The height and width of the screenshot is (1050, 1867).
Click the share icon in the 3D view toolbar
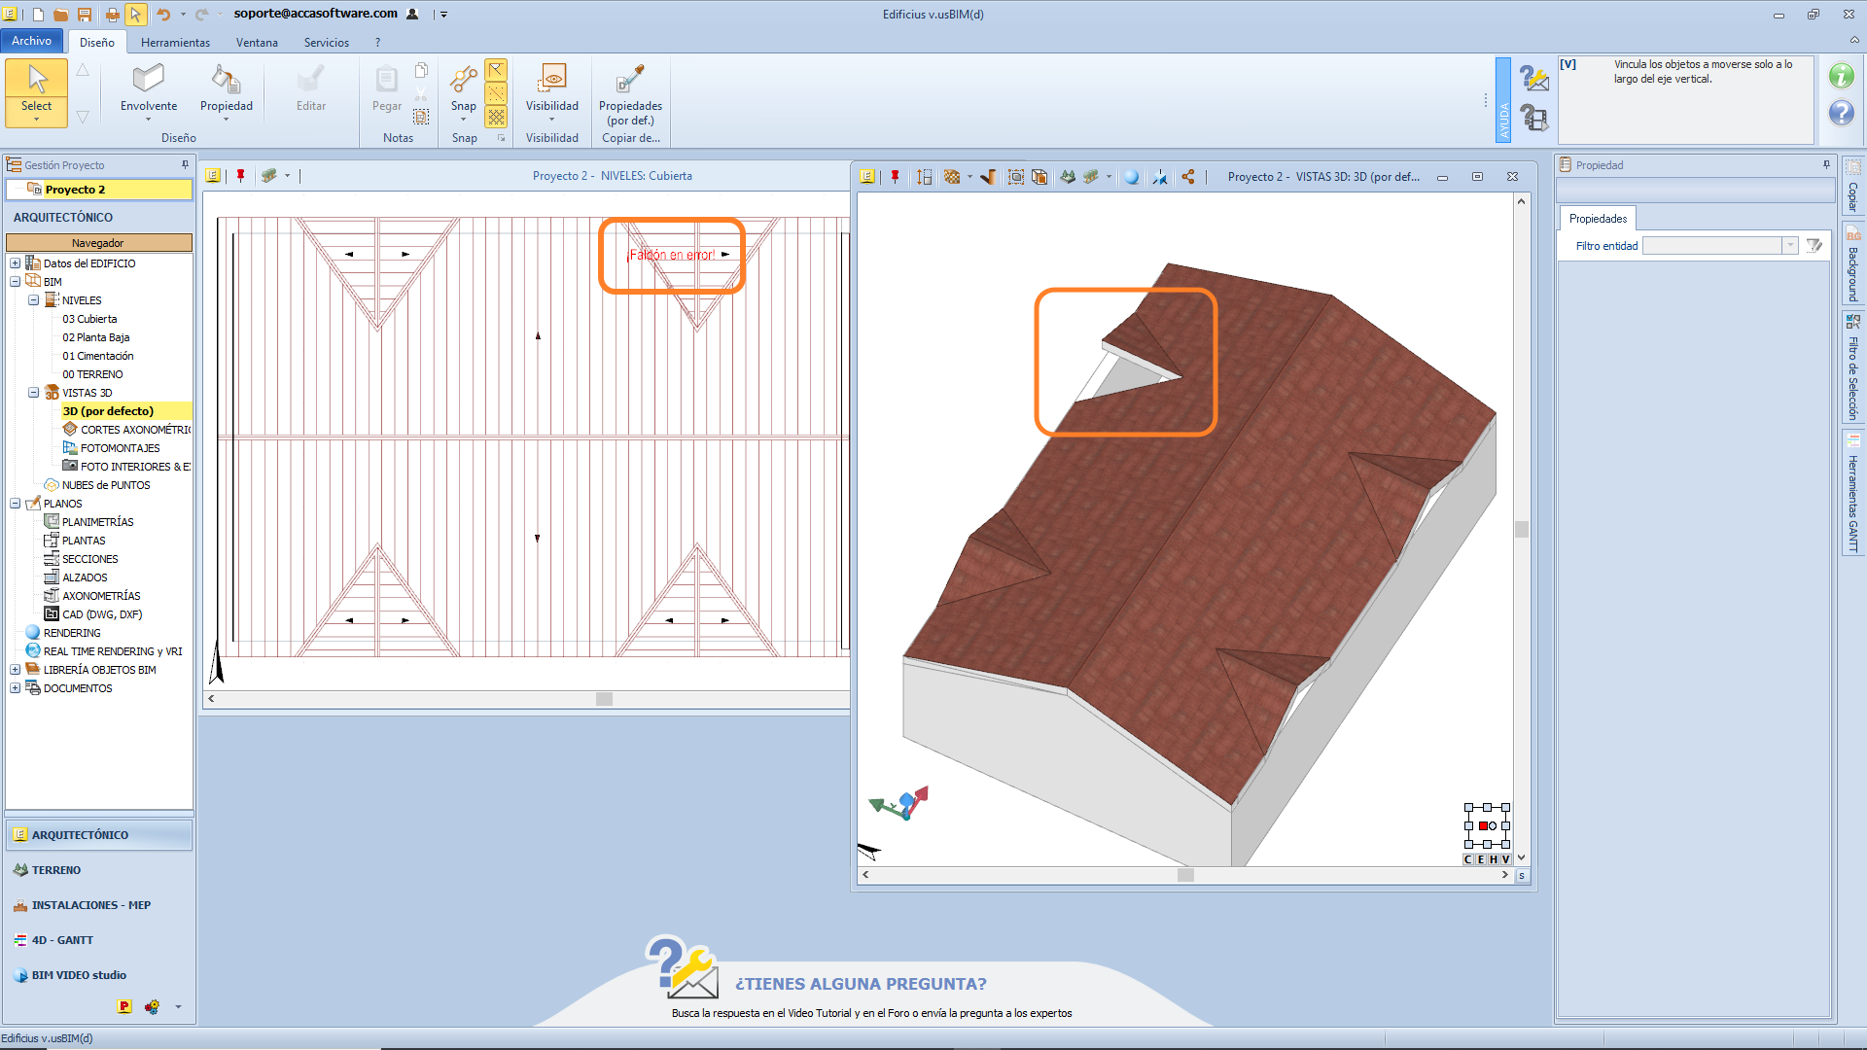click(1188, 177)
